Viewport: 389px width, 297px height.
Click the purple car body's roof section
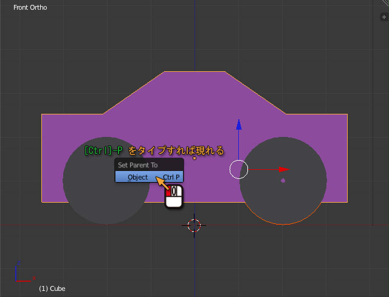(x=194, y=93)
